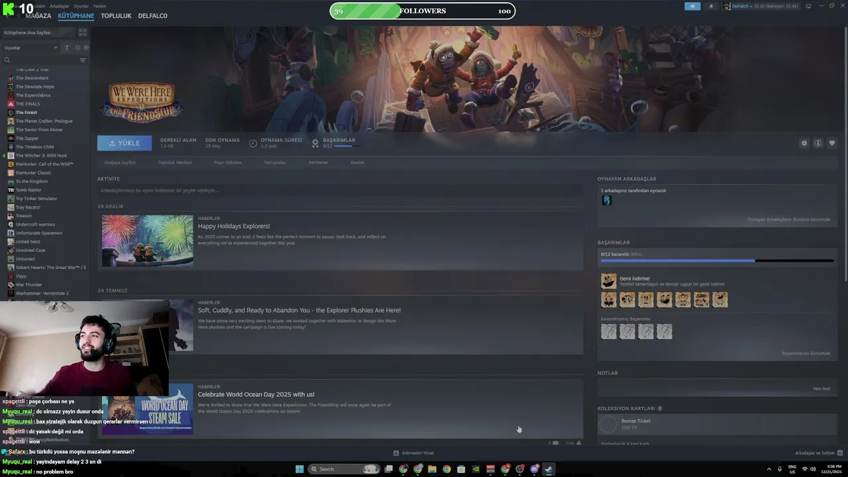Screen dimensions: 848x477
Task: Open the MAĞAZA store tab
Action: point(38,16)
